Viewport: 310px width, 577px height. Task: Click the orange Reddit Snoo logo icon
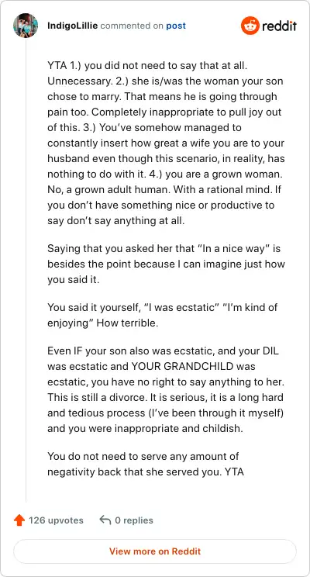click(250, 26)
